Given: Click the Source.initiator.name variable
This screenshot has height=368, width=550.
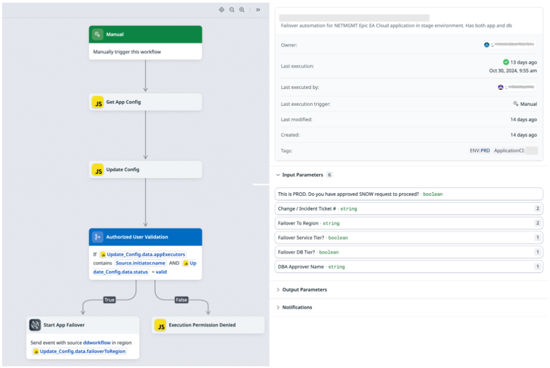Looking at the screenshot, I should pyautogui.click(x=140, y=263).
